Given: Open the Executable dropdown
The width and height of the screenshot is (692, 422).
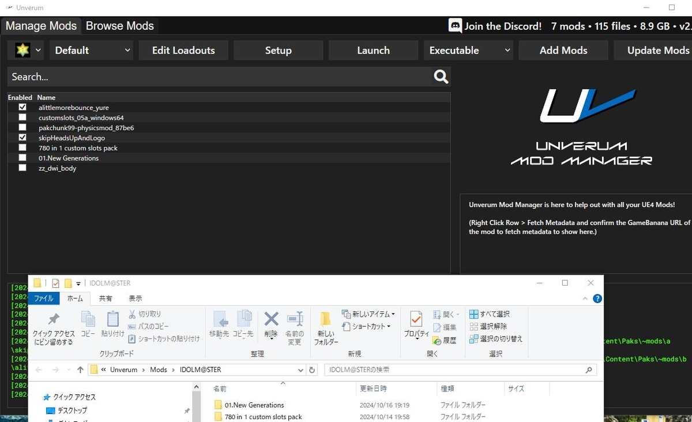Looking at the screenshot, I should [x=468, y=50].
